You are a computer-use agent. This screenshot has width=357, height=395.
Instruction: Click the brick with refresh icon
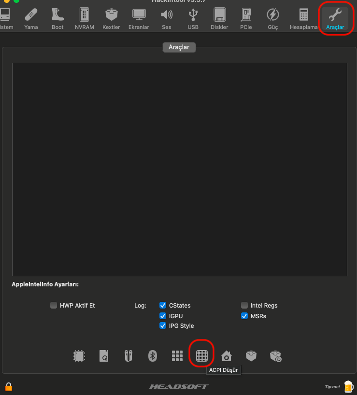pos(276,356)
